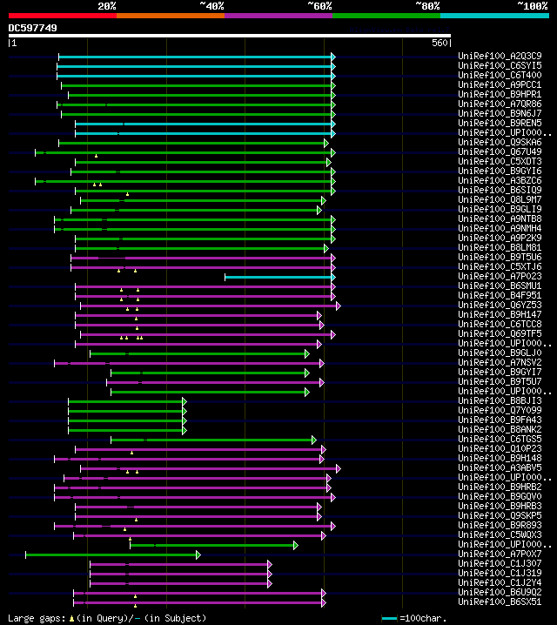Pick the UniRef100_A7P0X7 row label

click(x=500, y=554)
